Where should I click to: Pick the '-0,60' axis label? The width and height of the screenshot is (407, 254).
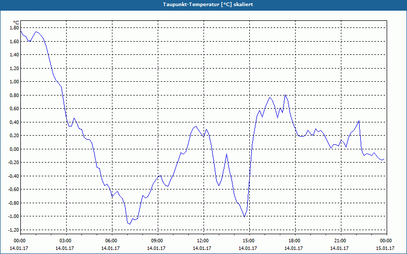pyautogui.click(x=13, y=189)
